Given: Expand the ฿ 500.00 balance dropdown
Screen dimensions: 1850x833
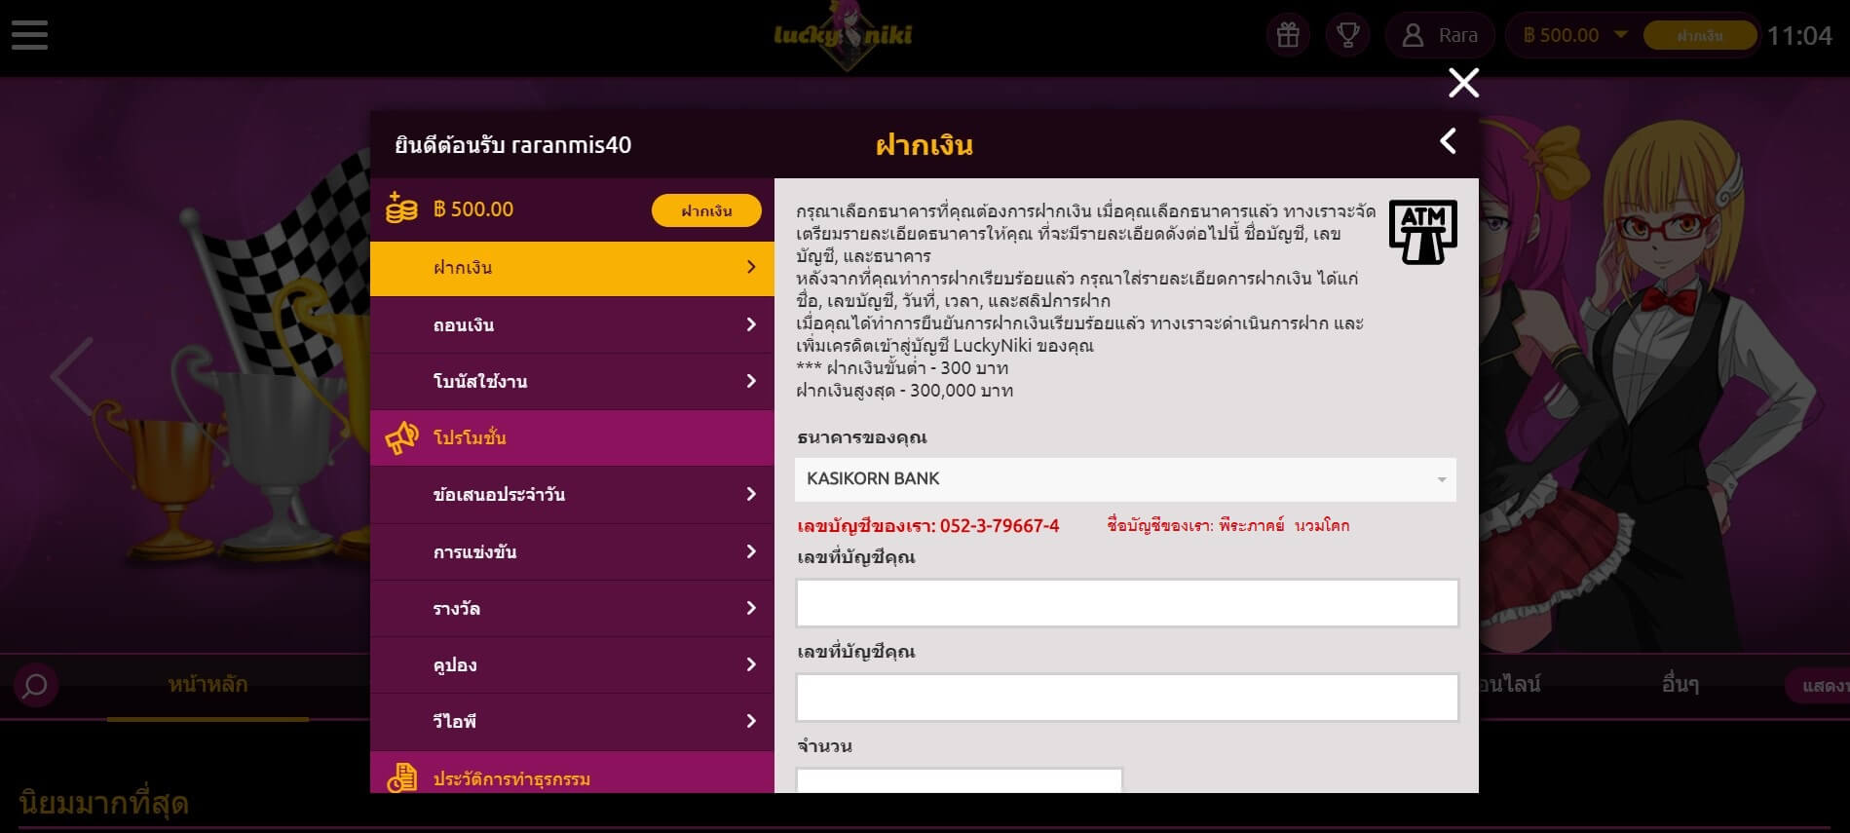Looking at the screenshot, I should pos(1620,35).
